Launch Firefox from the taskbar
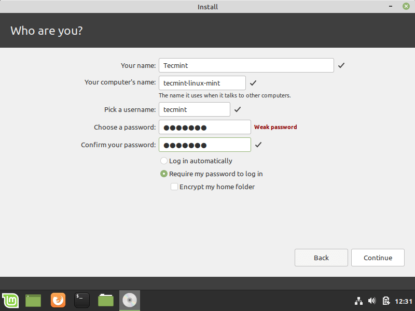415x311 pixels. [x=58, y=300]
